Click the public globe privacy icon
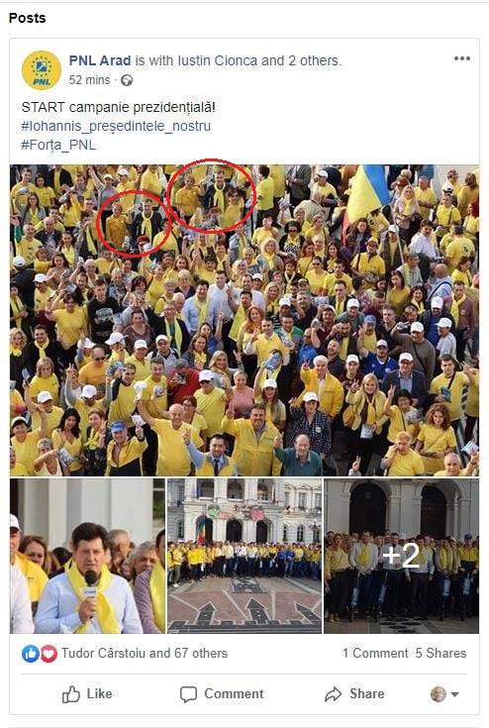489x728 pixels. pos(127,81)
